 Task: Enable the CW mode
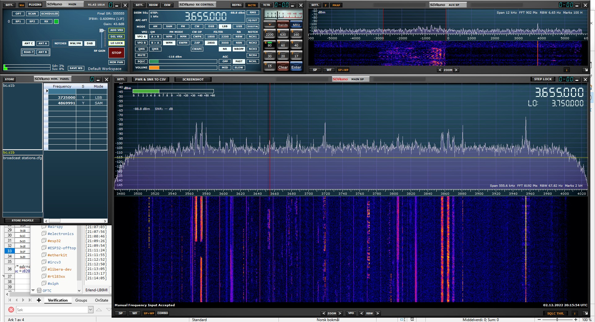(x=197, y=26)
